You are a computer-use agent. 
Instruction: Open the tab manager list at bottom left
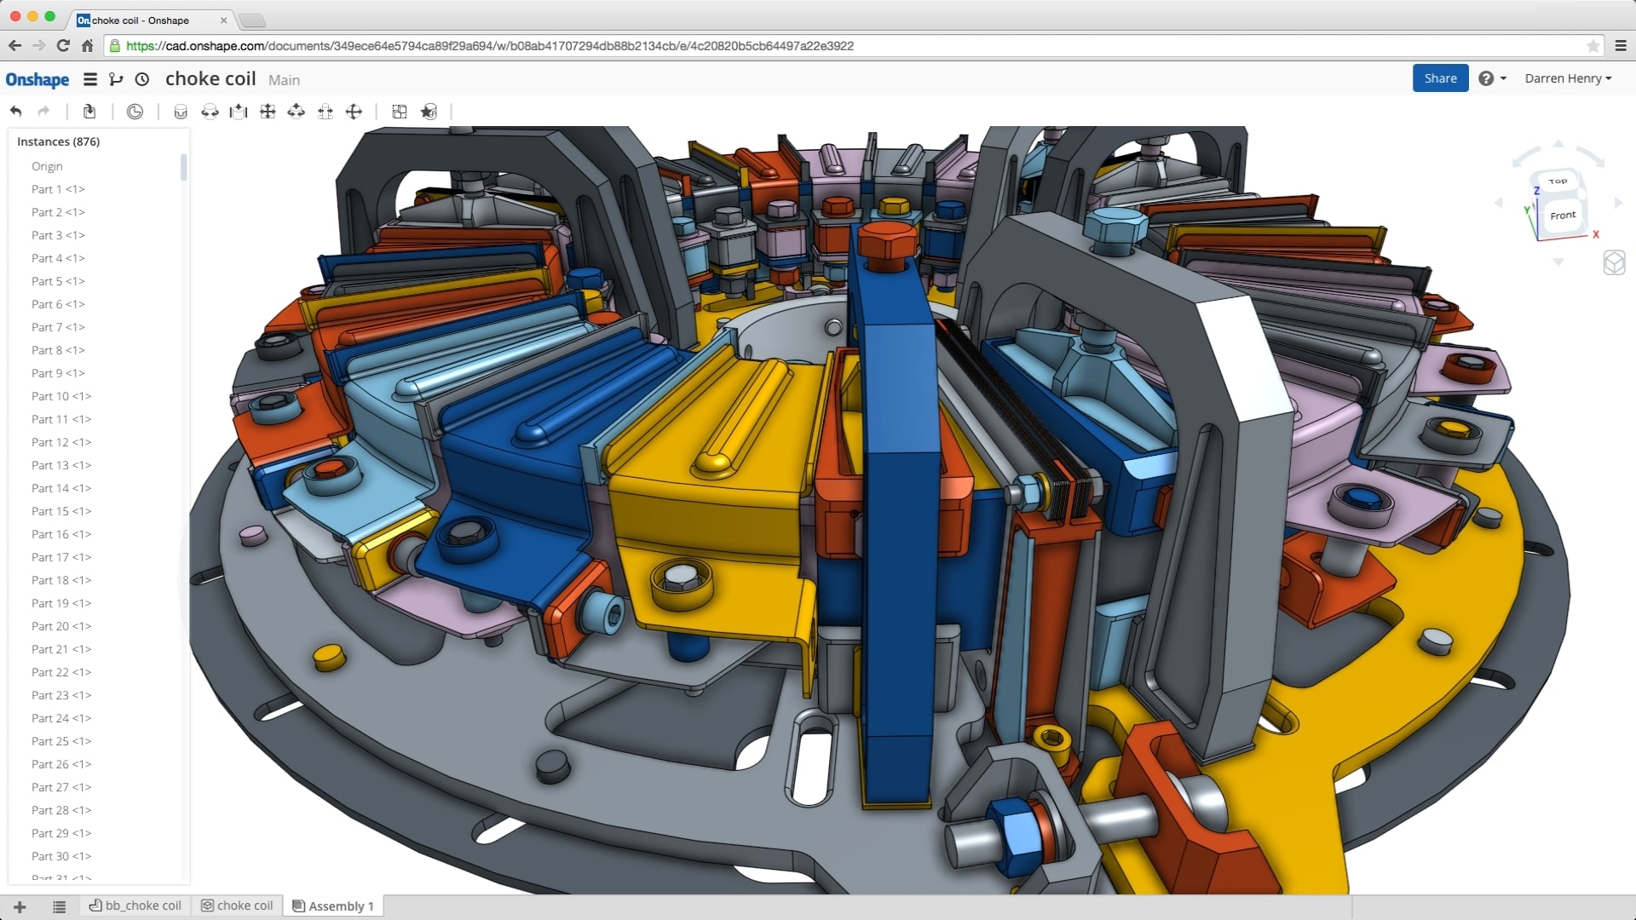tap(58, 906)
